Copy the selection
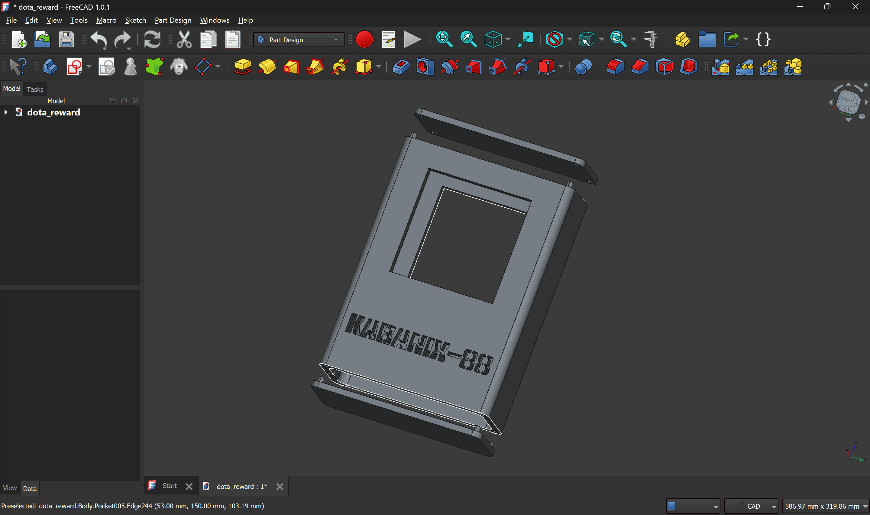870x515 pixels. pyautogui.click(x=209, y=40)
